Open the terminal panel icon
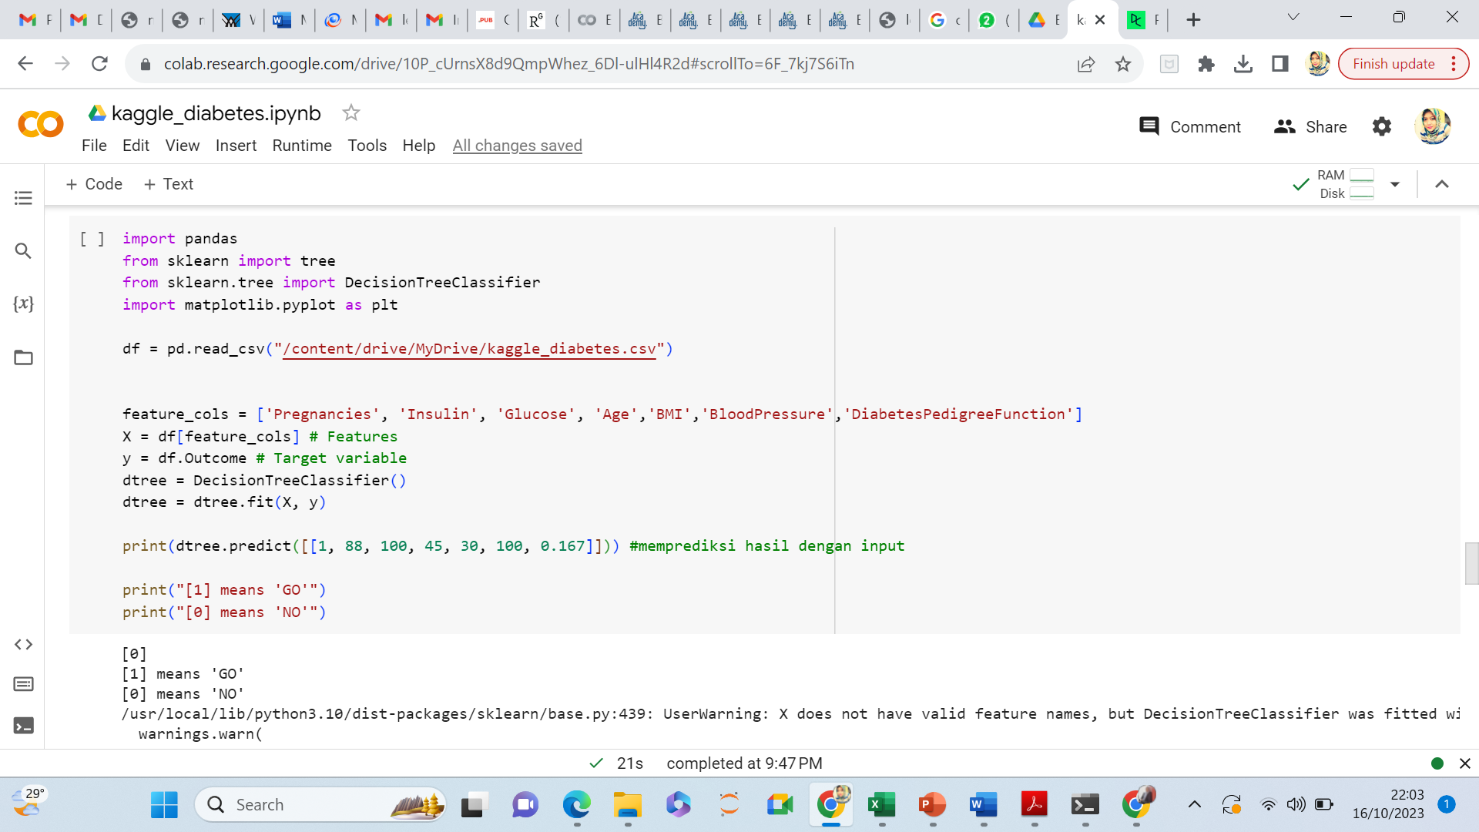This screenshot has height=832, width=1479. [x=23, y=726]
